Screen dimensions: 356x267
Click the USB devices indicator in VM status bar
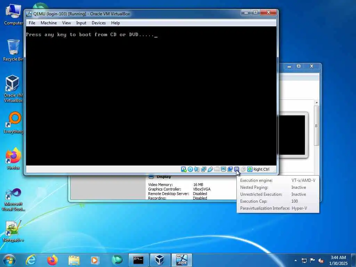click(x=210, y=169)
